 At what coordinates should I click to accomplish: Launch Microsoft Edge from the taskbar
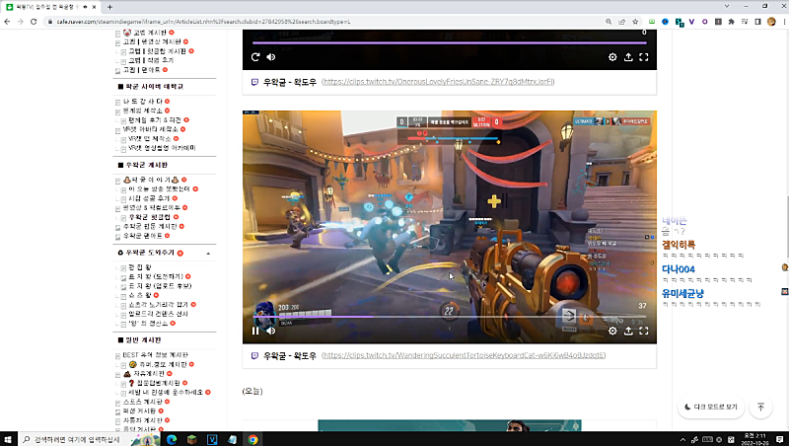tap(172, 439)
